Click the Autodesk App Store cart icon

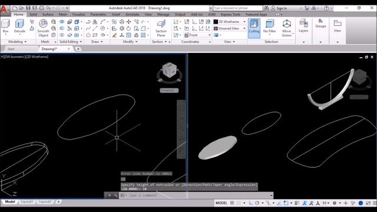(x=307, y=8)
